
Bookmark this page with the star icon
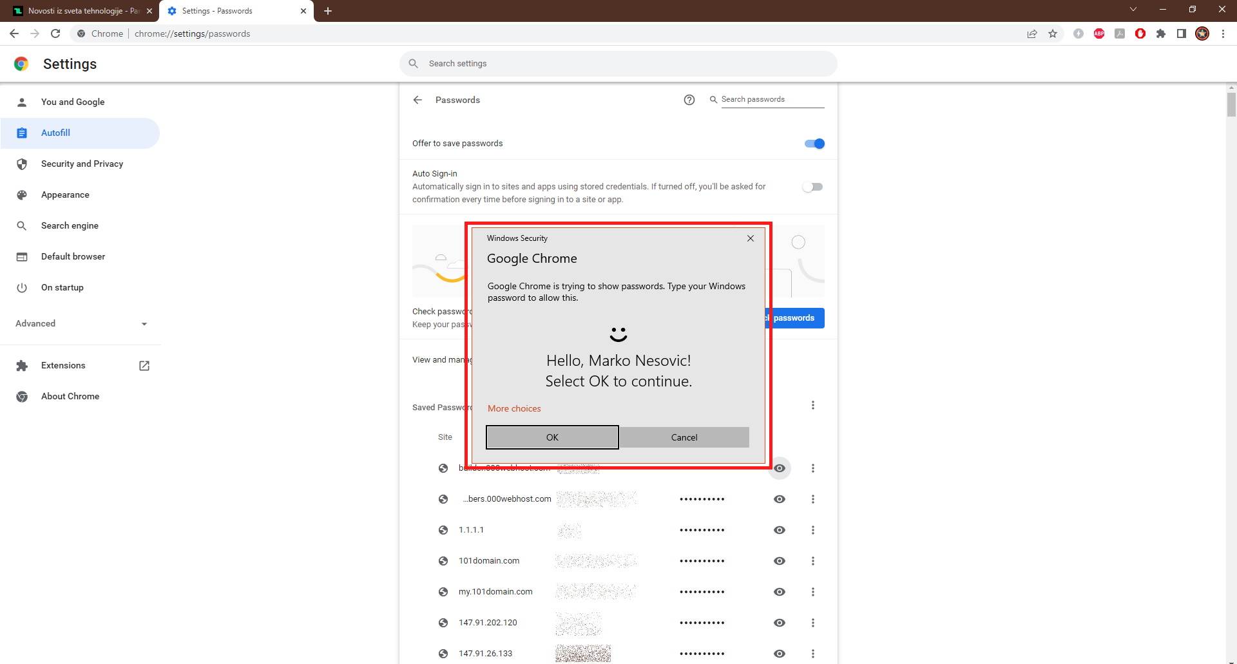pyautogui.click(x=1053, y=33)
